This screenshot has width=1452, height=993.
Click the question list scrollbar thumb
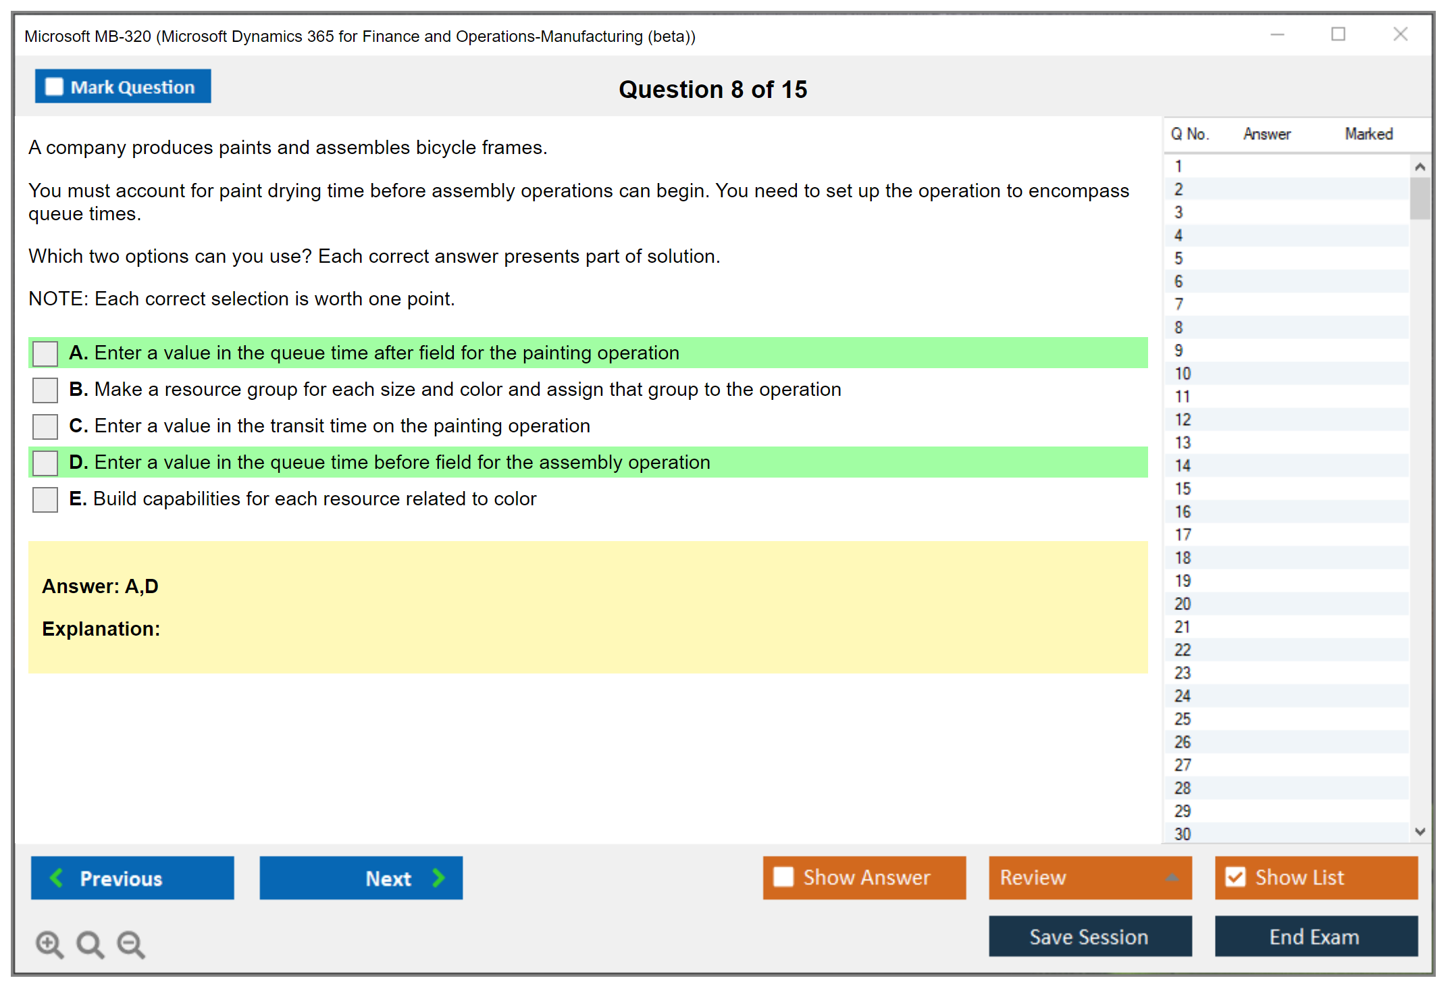[x=1420, y=199]
